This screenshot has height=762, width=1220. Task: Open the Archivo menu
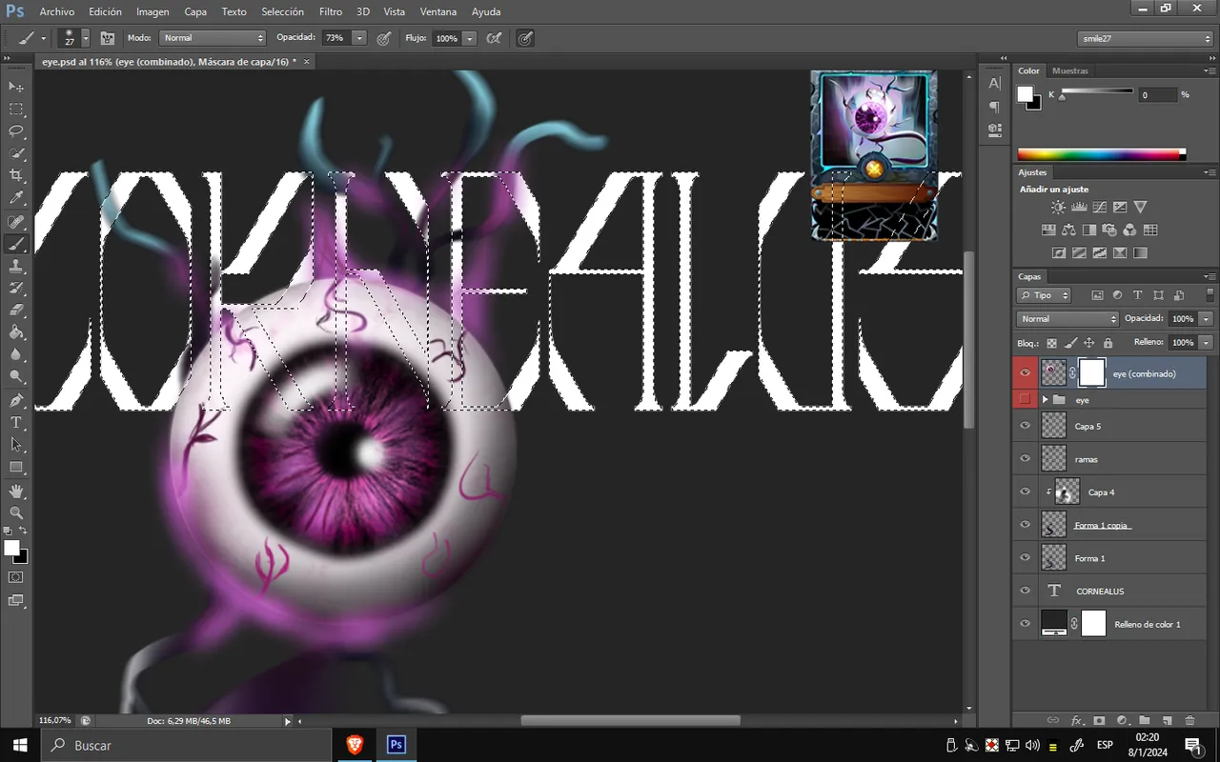57,11
